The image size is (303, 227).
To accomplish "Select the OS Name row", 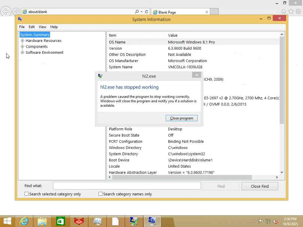I will click(x=193, y=42).
